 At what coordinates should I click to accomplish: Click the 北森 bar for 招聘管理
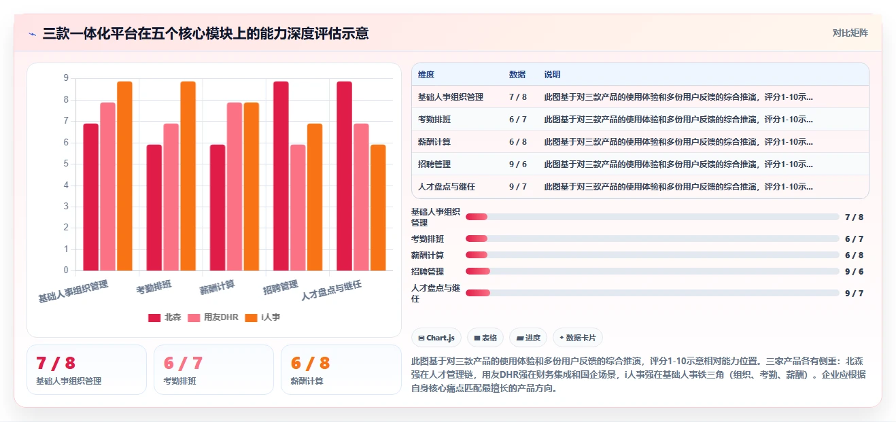(x=281, y=176)
